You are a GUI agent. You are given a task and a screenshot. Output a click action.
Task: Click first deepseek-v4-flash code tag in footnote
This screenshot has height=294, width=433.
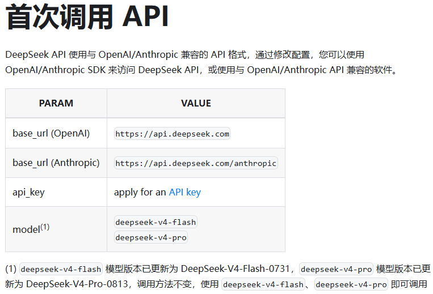pos(61,269)
